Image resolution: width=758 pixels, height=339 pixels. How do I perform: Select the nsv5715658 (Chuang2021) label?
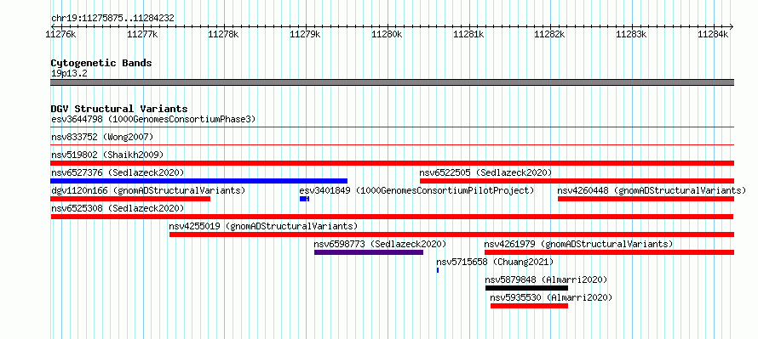(495, 262)
